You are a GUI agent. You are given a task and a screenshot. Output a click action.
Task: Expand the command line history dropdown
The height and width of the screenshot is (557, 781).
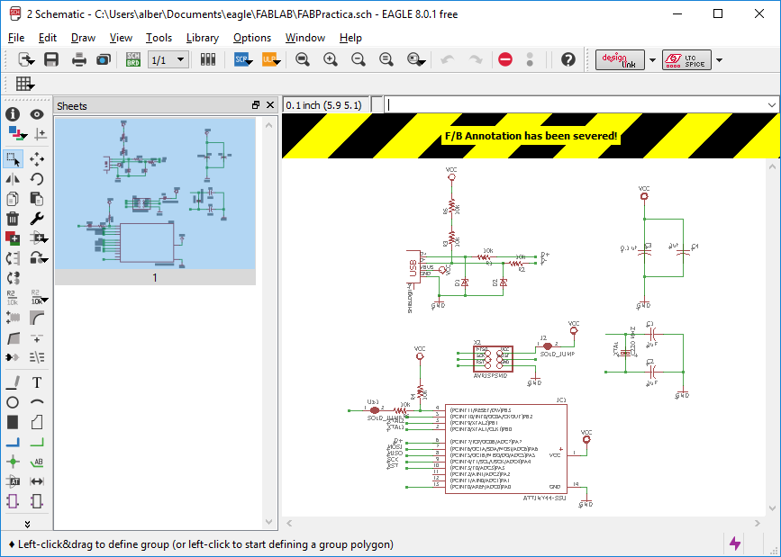[772, 105]
